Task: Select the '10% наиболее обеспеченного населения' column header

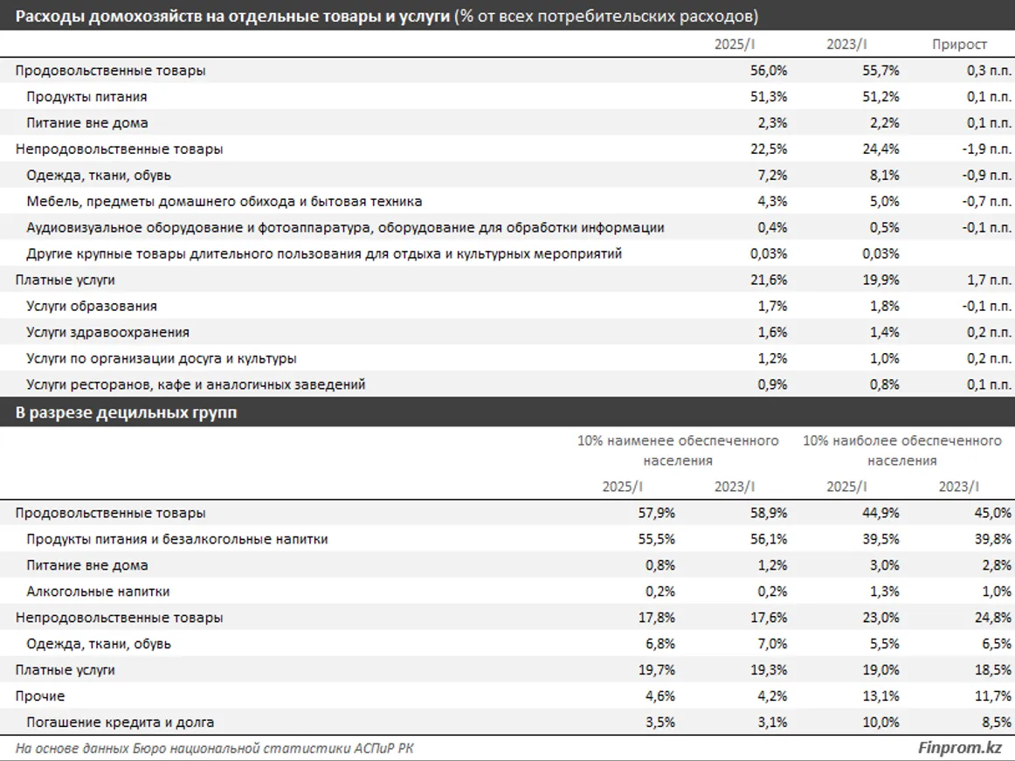Action: pyautogui.click(x=902, y=450)
